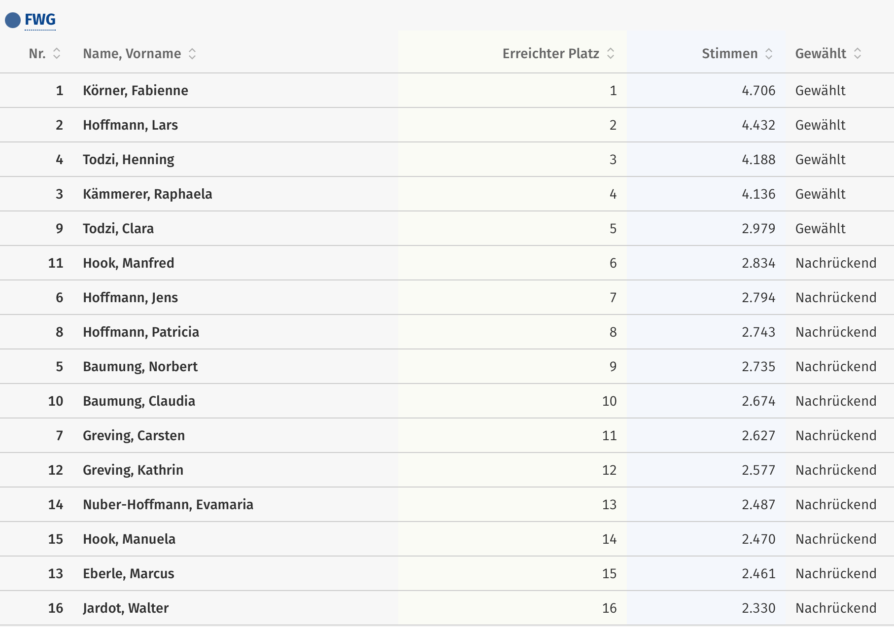Select the Hoffmann, Lars row

point(447,125)
